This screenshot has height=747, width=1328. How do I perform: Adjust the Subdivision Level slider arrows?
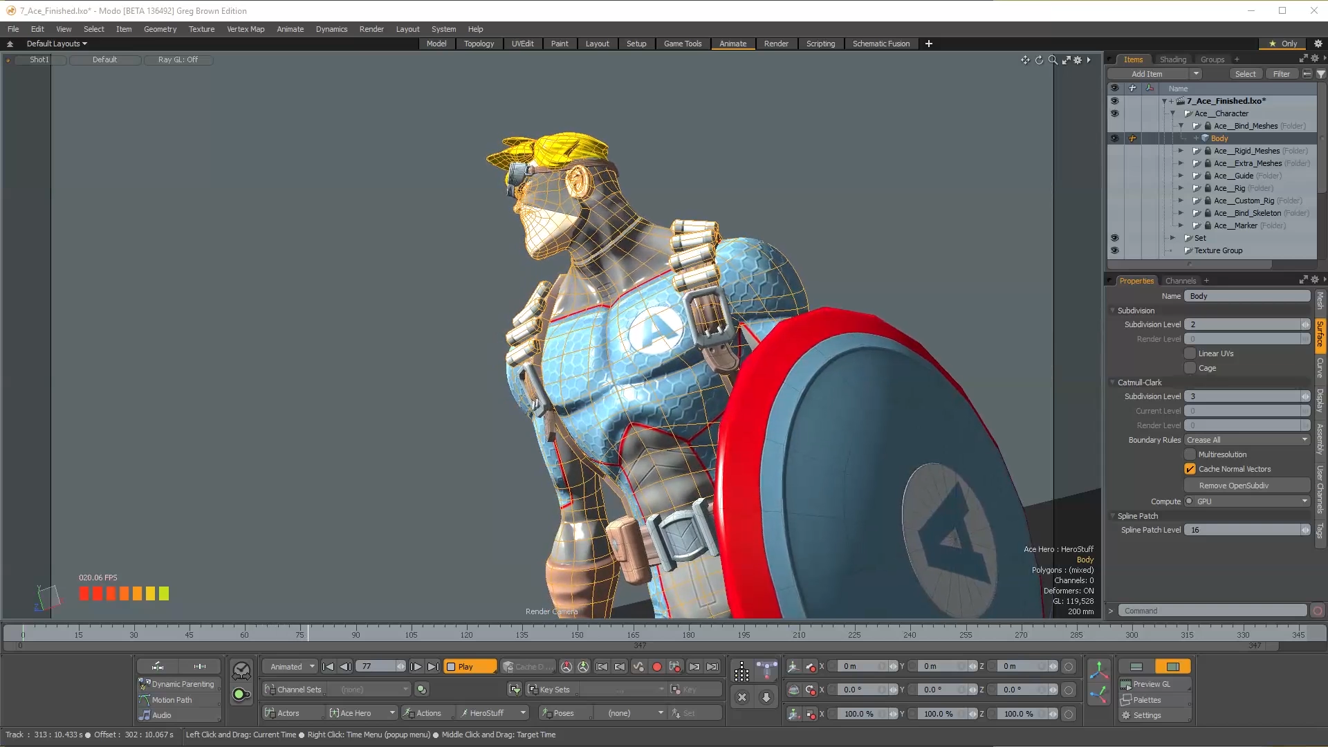[x=1305, y=324]
